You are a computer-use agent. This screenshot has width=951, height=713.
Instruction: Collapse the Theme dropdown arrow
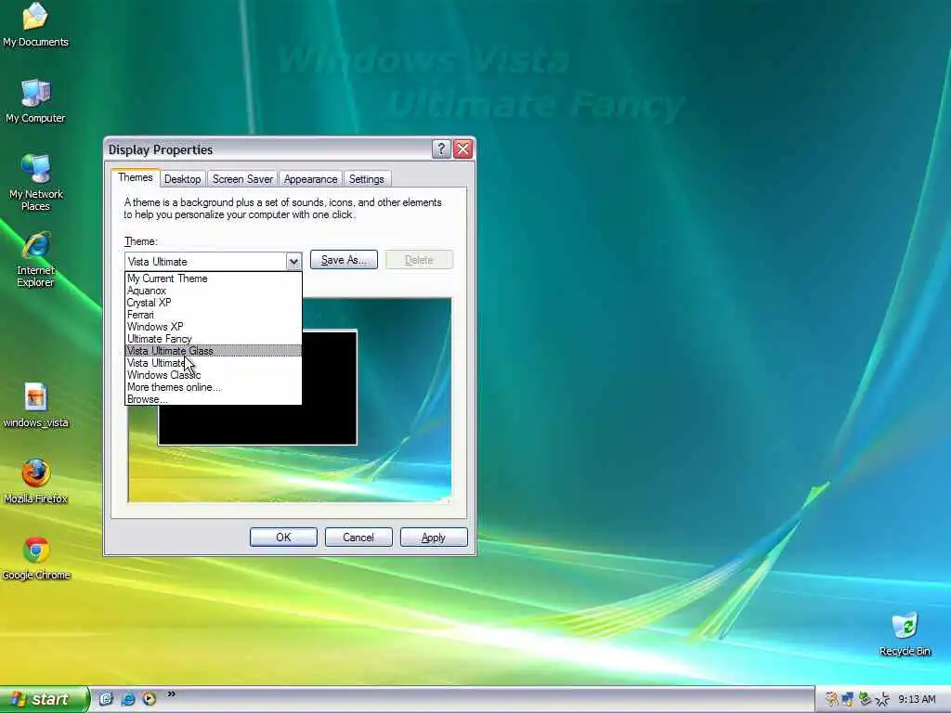coord(293,261)
